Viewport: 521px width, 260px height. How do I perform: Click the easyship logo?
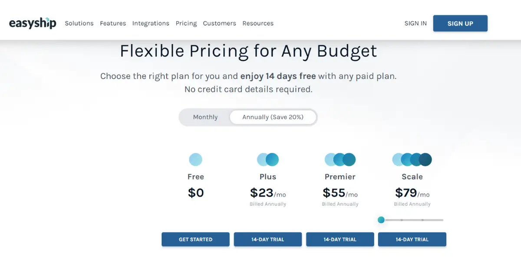click(x=33, y=23)
